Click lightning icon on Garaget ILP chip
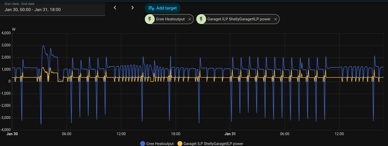This screenshot has width=388, height=146. tap(201, 19)
